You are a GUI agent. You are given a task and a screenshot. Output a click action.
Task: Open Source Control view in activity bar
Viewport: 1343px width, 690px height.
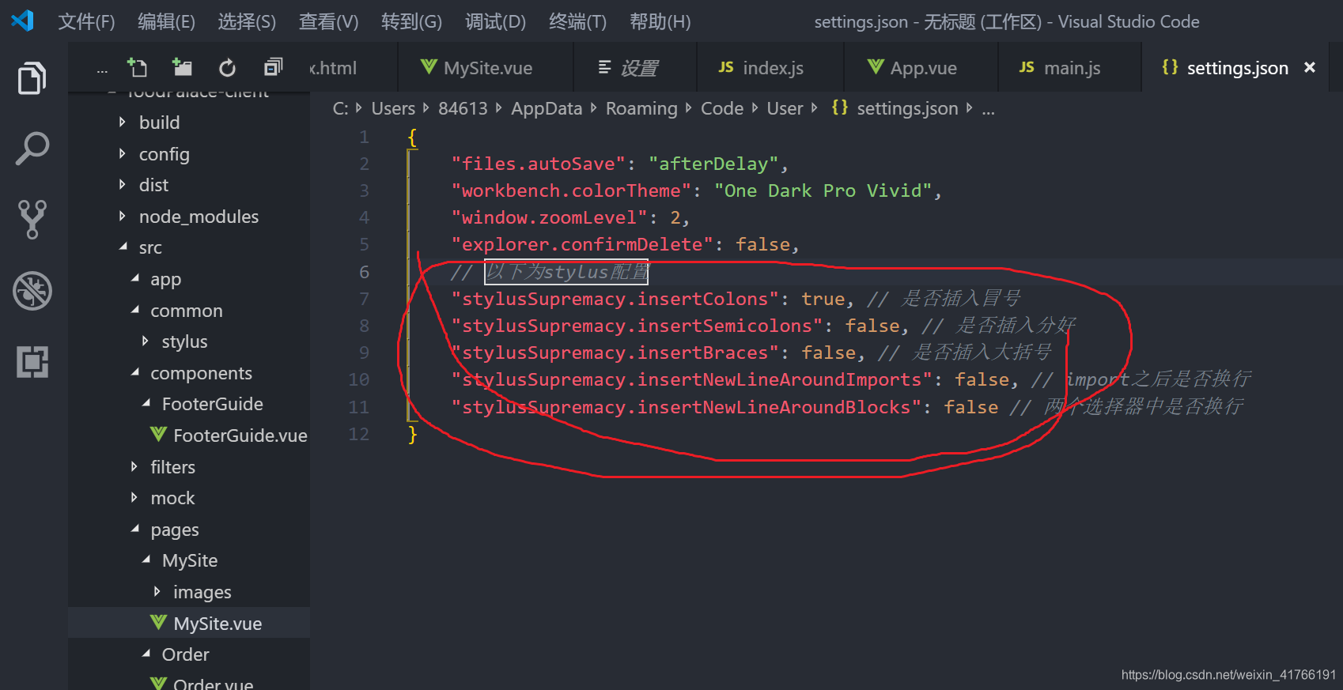[32, 219]
